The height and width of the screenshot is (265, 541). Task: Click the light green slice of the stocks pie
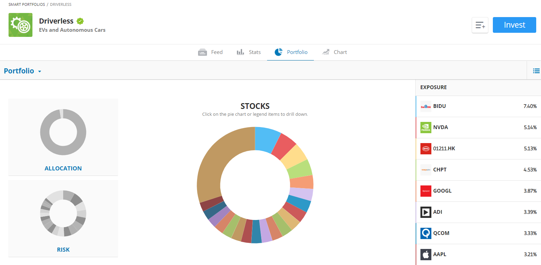coord(301,170)
